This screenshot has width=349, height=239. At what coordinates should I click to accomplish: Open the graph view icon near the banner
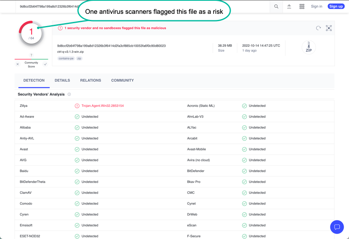[329, 28]
